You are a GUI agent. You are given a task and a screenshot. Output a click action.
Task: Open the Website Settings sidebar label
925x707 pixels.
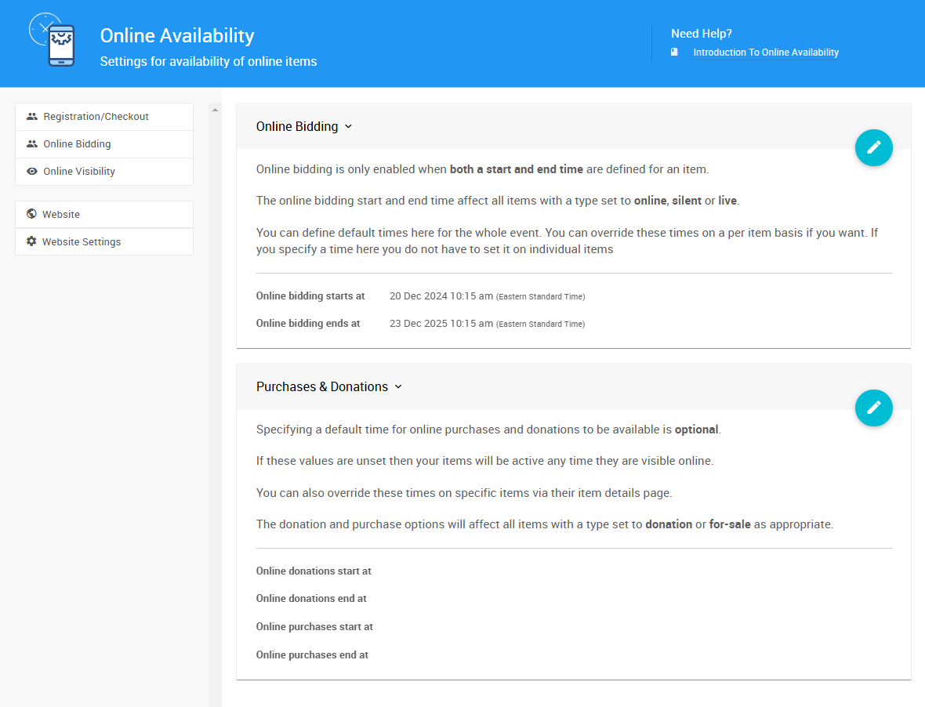82,242
